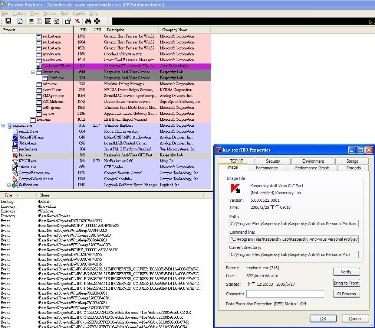375x328 pixels.
Task: Click the crosshair Find Window's Process icon
Action: click(x=97, y=21)
